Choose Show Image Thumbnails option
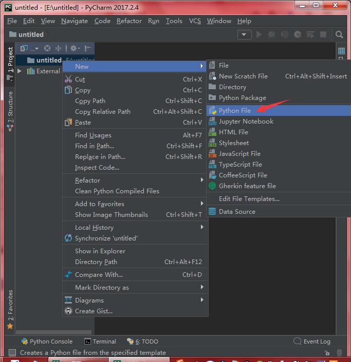 point(135,215)
